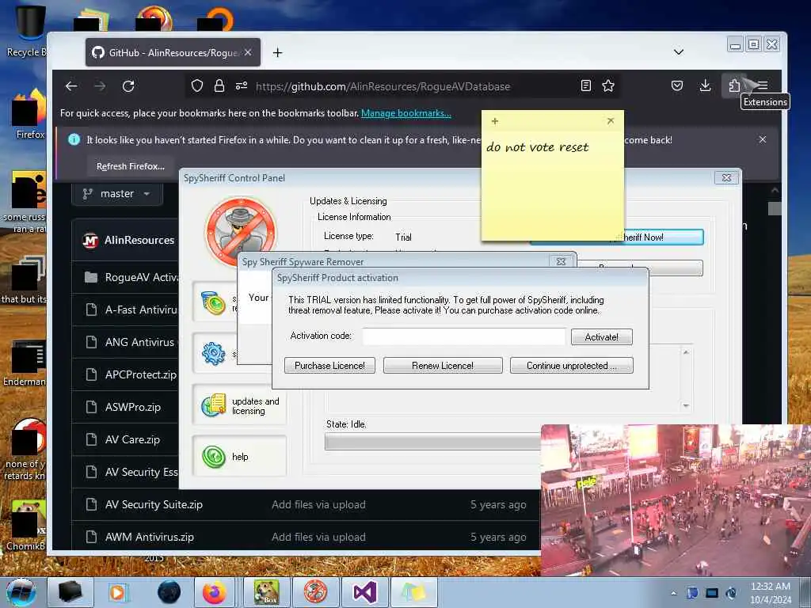Open SpySheriff help section
Screen dimensions: 811x608
239,457
